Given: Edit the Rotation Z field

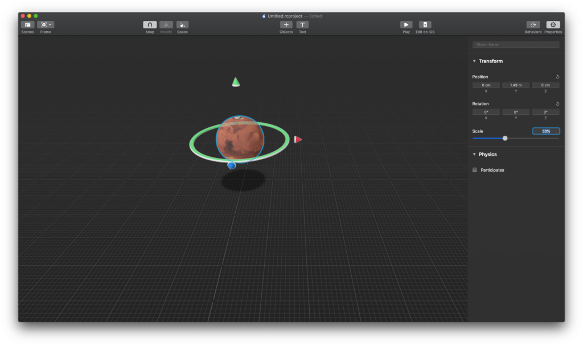Looking at the screenshot, I should [x=545, y=112].
